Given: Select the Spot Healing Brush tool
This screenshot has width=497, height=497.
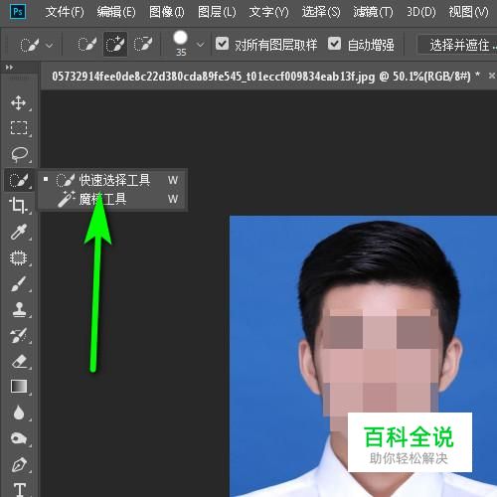Looking at the screenshot, I should (x=19, y=258).
